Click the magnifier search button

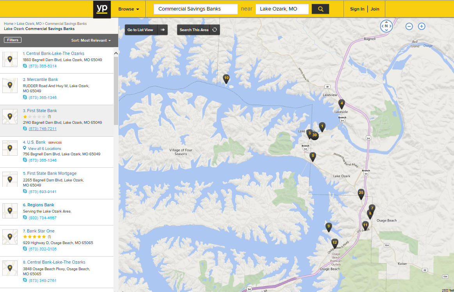click(320, 9)
